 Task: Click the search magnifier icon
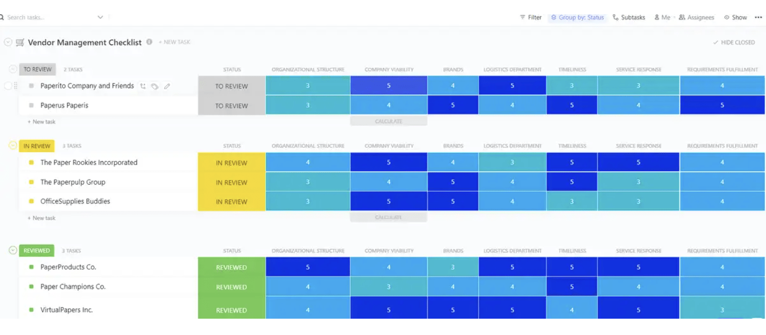point(2,17)
